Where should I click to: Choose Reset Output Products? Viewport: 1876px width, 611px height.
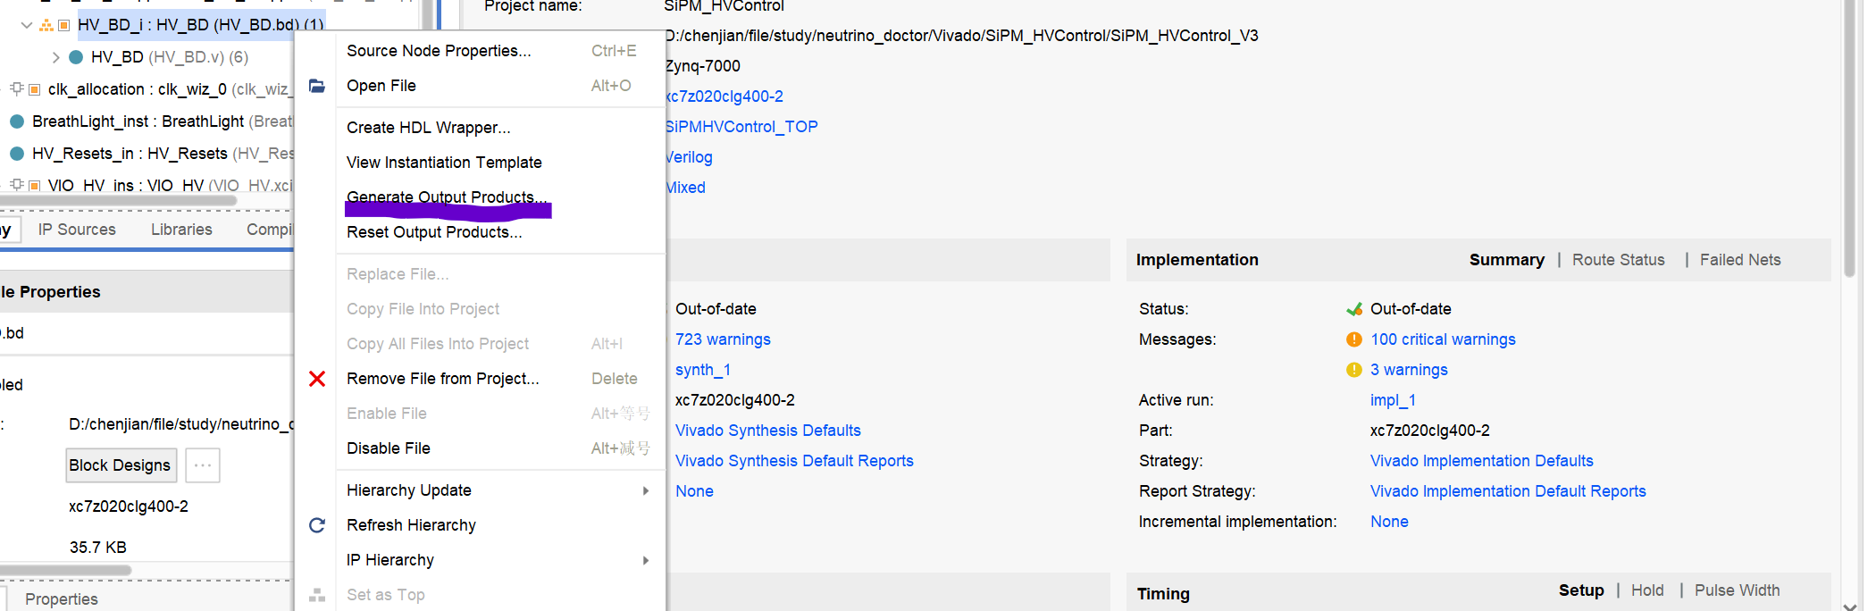pyautogui.click(x=500, y=232)
